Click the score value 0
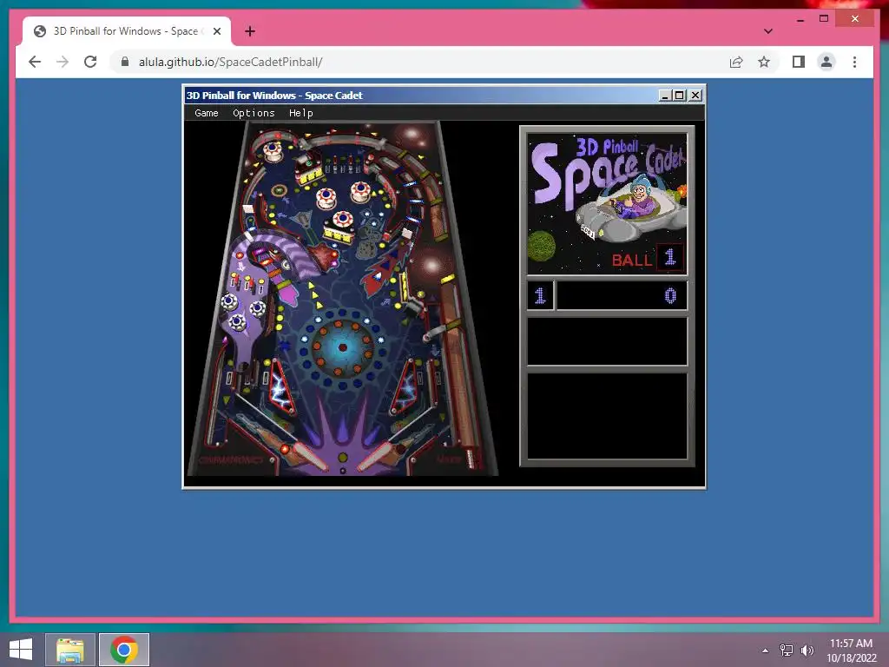Viewport: 889px width, 667px height. pos(670,295)
